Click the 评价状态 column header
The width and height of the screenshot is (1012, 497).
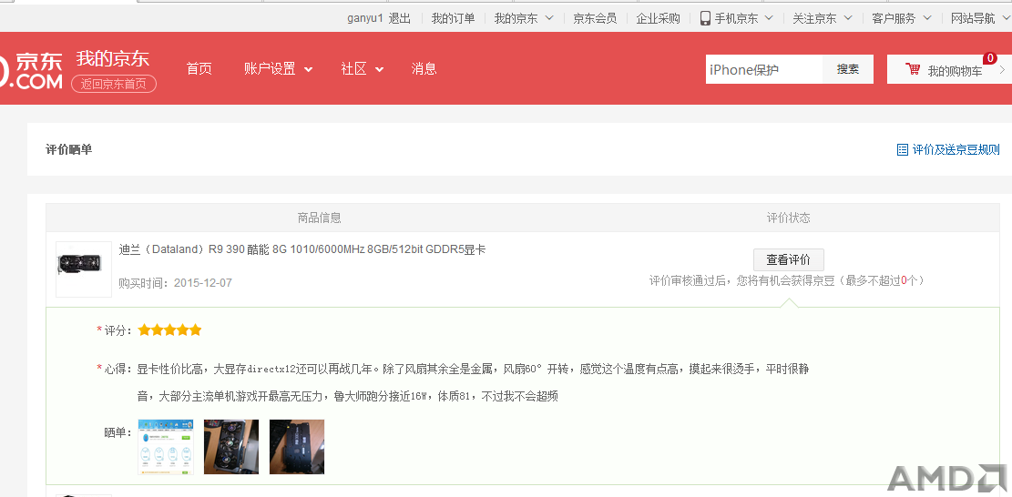[789, 218]
